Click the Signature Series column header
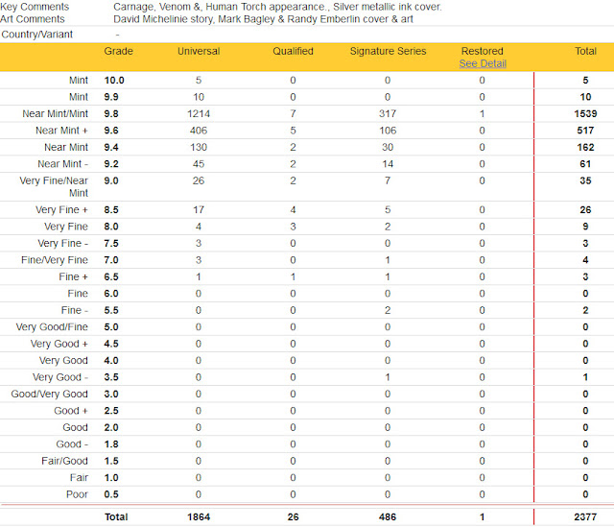The image size is (614, 527). (x=388, y=51)
